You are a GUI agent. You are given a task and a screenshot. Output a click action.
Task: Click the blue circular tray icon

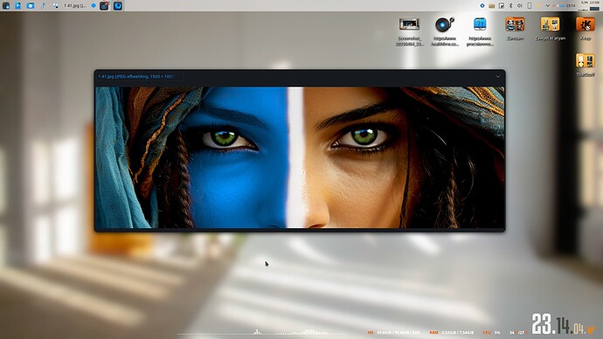pyautogui.click(x=482, y=6)
